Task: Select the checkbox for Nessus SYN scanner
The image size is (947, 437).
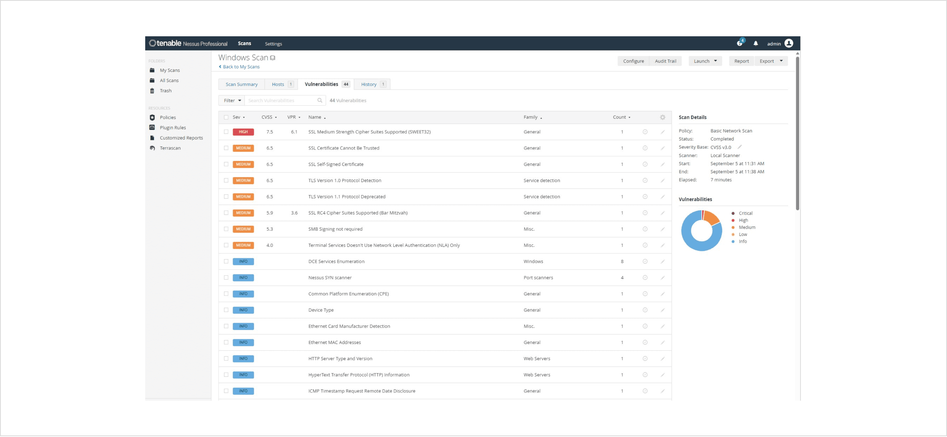Action: pyautogui.click(x=226, y=278)
